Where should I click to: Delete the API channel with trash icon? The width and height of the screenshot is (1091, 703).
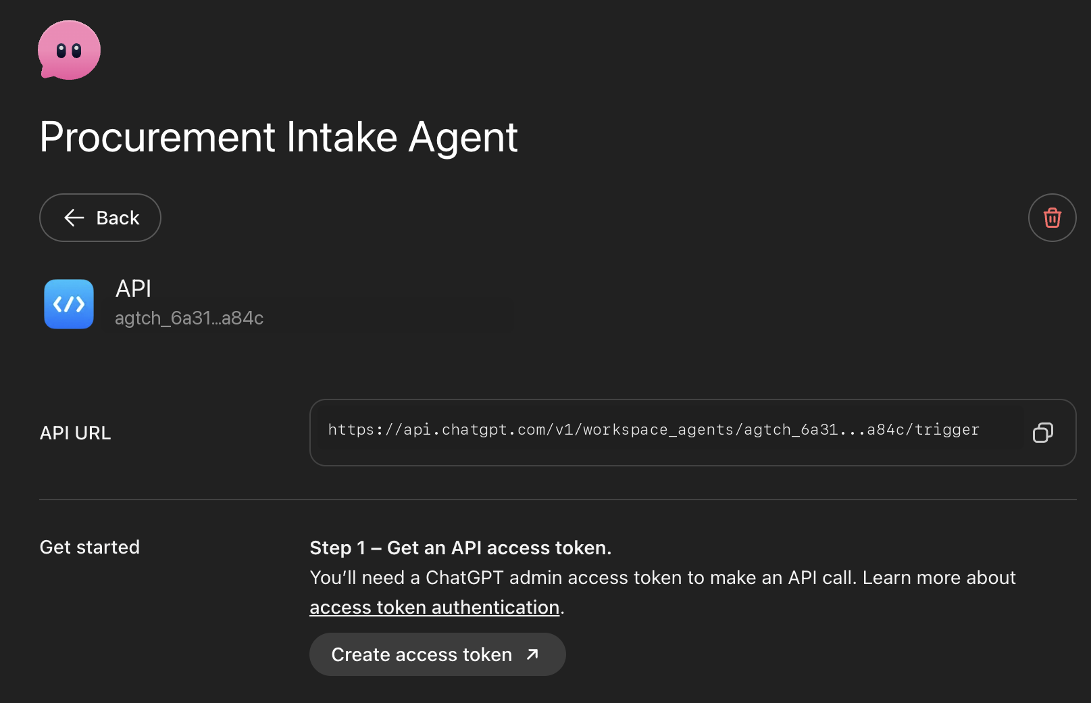(x=1052, y=218)
